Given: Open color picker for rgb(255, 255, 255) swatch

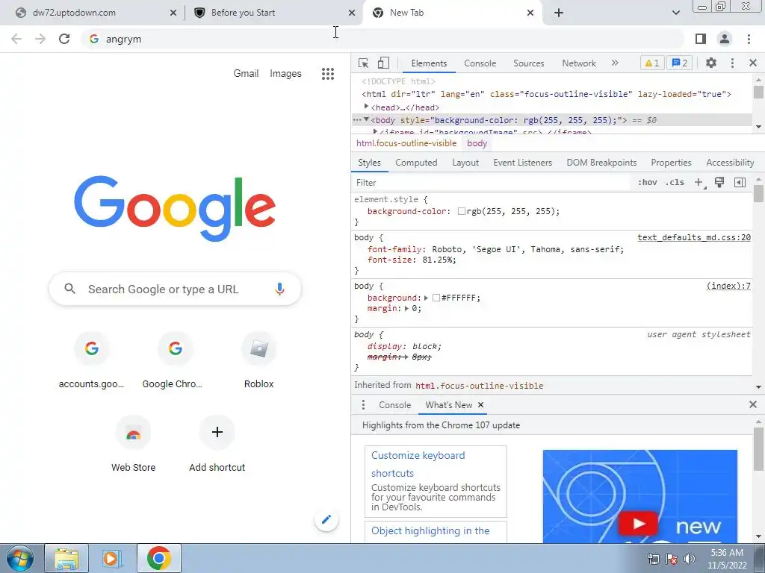Looking at the screenshot, I should (461, 211).
